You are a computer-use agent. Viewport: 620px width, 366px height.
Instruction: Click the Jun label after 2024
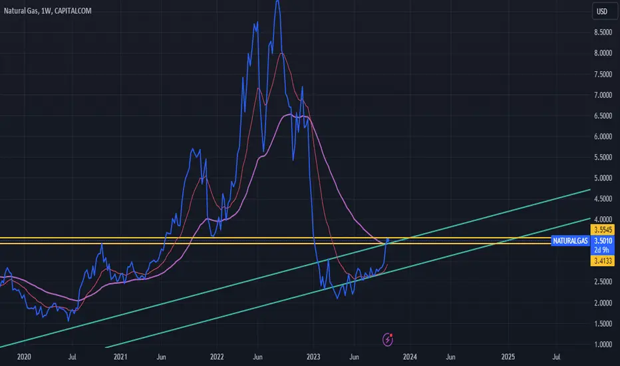[450, 357]
